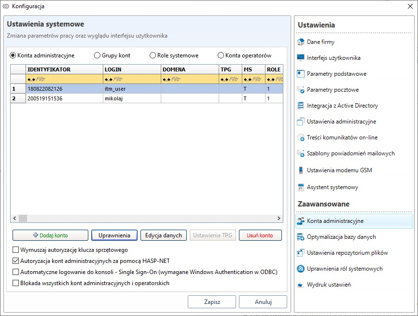The width and height of the screenshot is (418, 316).
Task: Click the Uprawnienia ról systemowych icon
Action: click(x=300, y=269)
